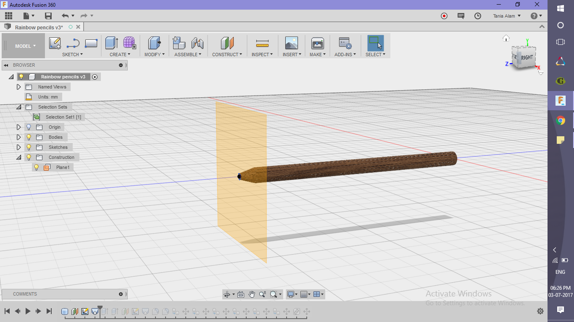Click the red record button icon
The width and height of the screenshot is (574, 322).
coord(444,16)
